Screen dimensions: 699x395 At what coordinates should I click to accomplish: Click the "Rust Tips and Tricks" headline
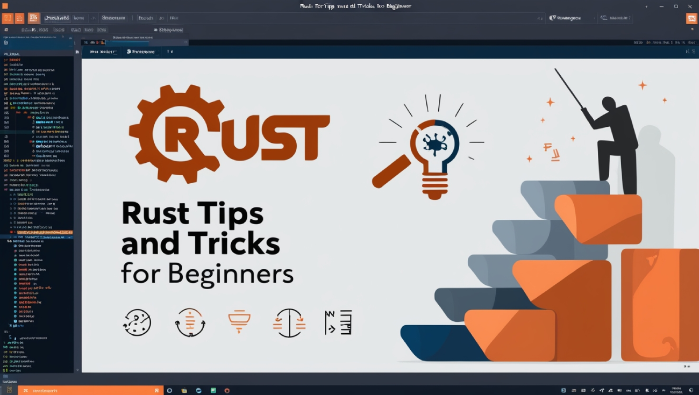201,228
